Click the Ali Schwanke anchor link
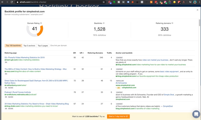This screenshot has width=201, height=120. 121,83
